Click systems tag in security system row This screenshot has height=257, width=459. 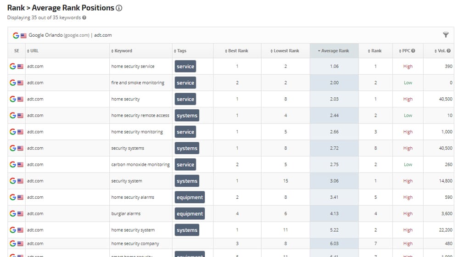click(187, 181)
